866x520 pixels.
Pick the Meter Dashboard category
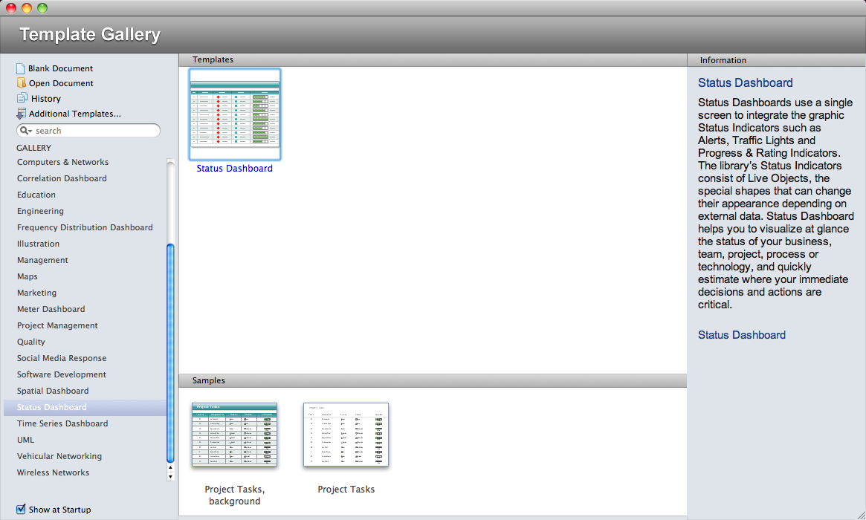point(51,309)
